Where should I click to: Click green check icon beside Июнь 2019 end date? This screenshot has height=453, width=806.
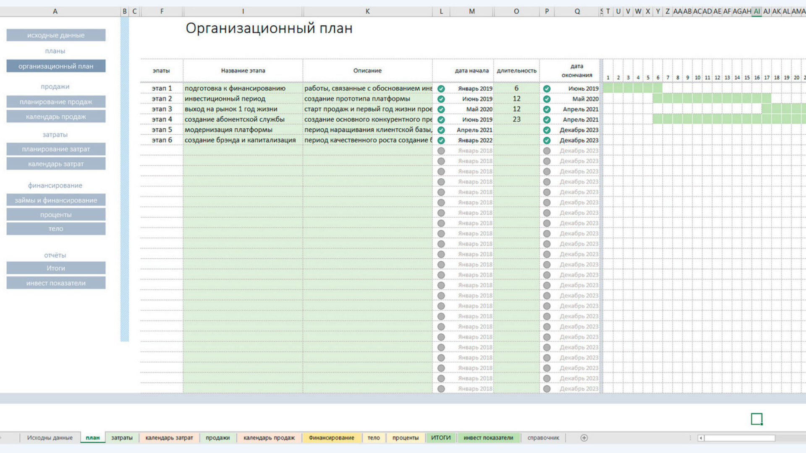click(x=547, y=89)
